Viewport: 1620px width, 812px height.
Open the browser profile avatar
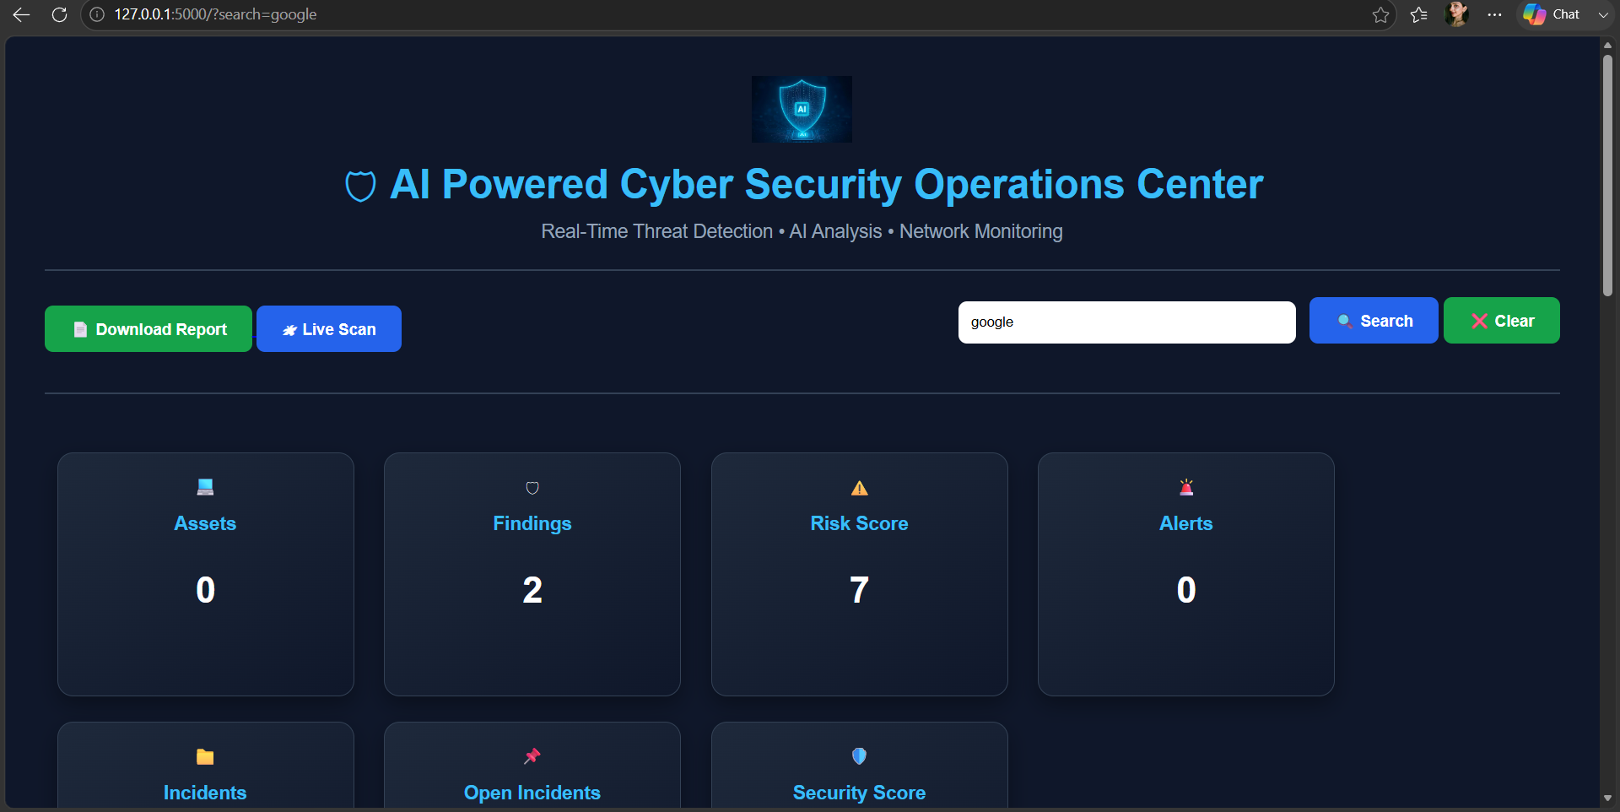point(1457,14)
